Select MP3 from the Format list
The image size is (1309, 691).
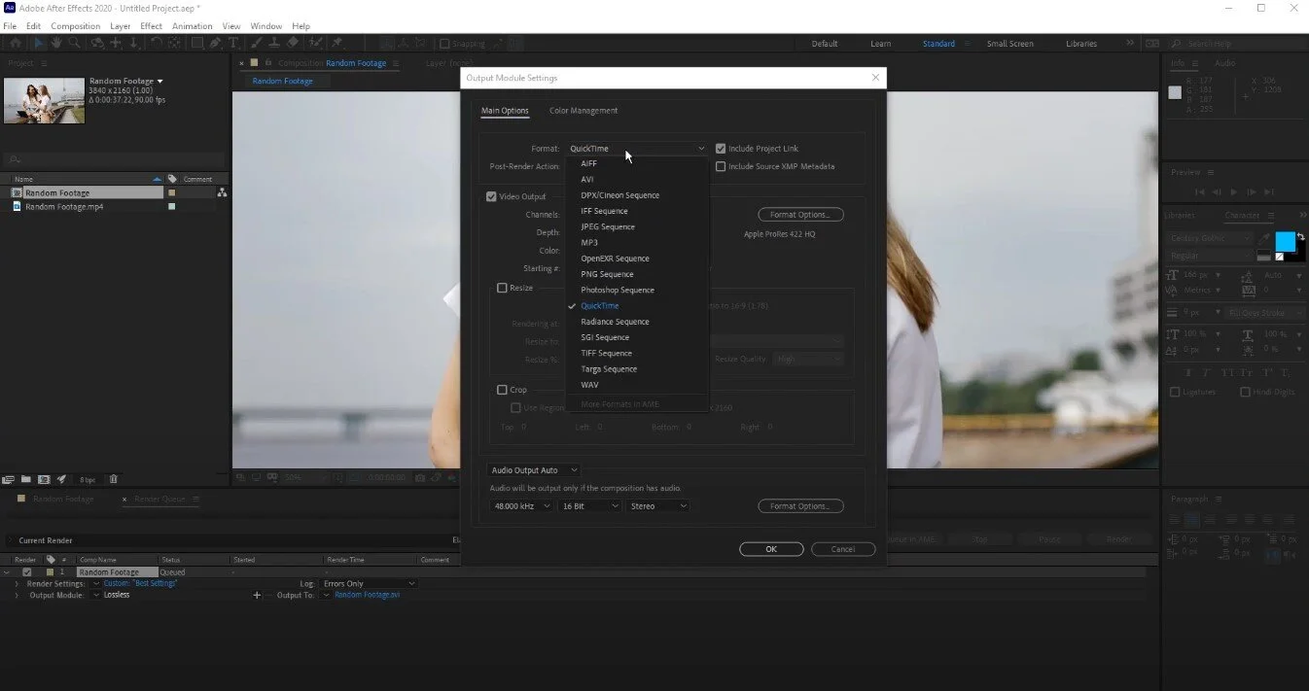coord(589,242)
